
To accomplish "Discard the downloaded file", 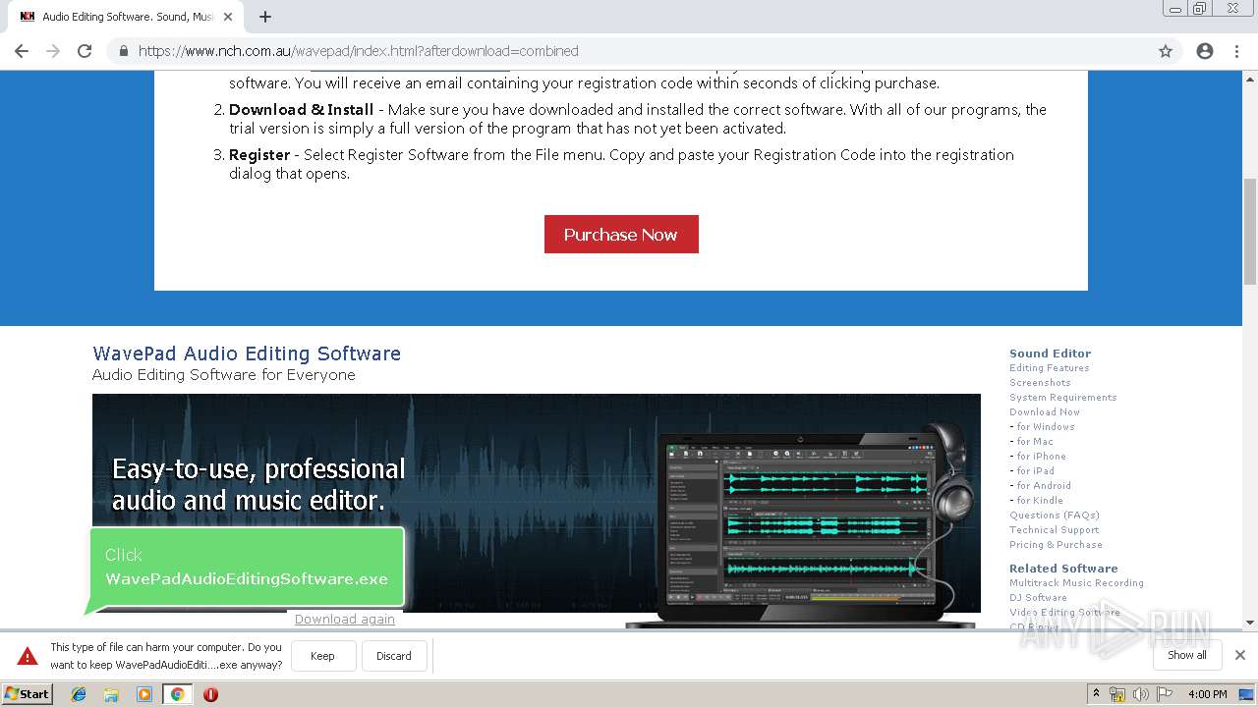I will coord(393,656).
